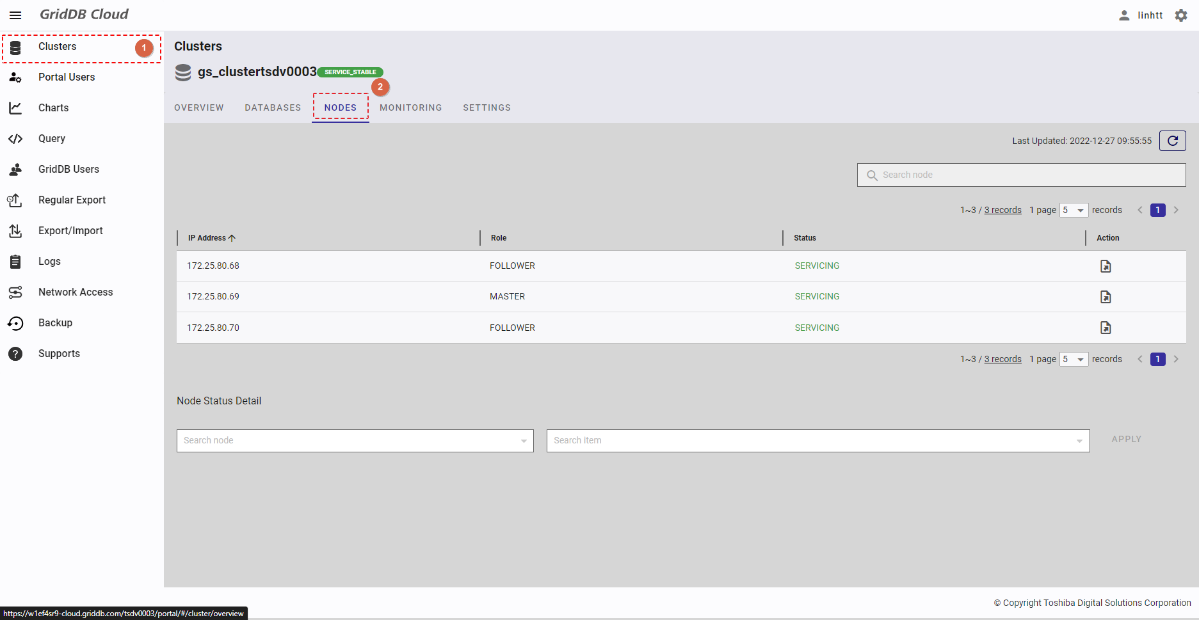Download log for node 172.25.80.69

click(1106, 297)
